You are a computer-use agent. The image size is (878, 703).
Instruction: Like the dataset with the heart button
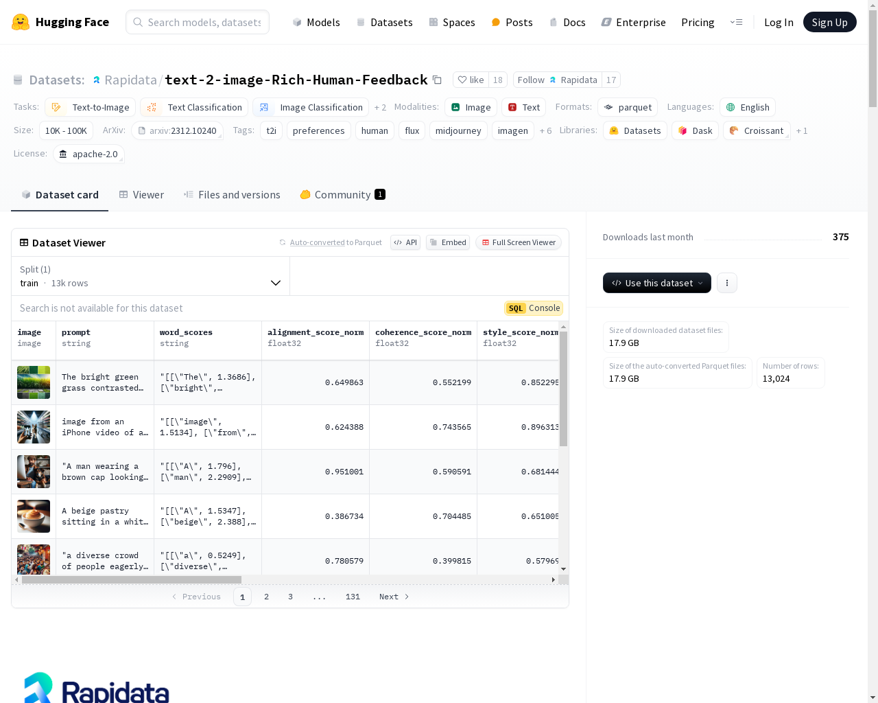[x=471, y=80]
